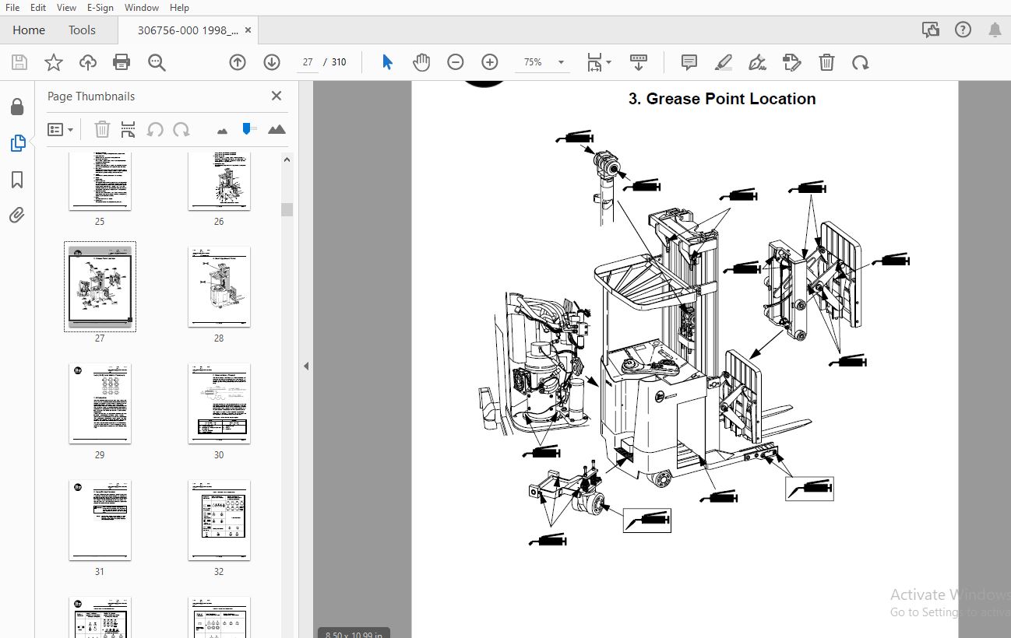This screenshot has width=1011, height=638.
Task: Print the document
Action: [x=122, y=63]
